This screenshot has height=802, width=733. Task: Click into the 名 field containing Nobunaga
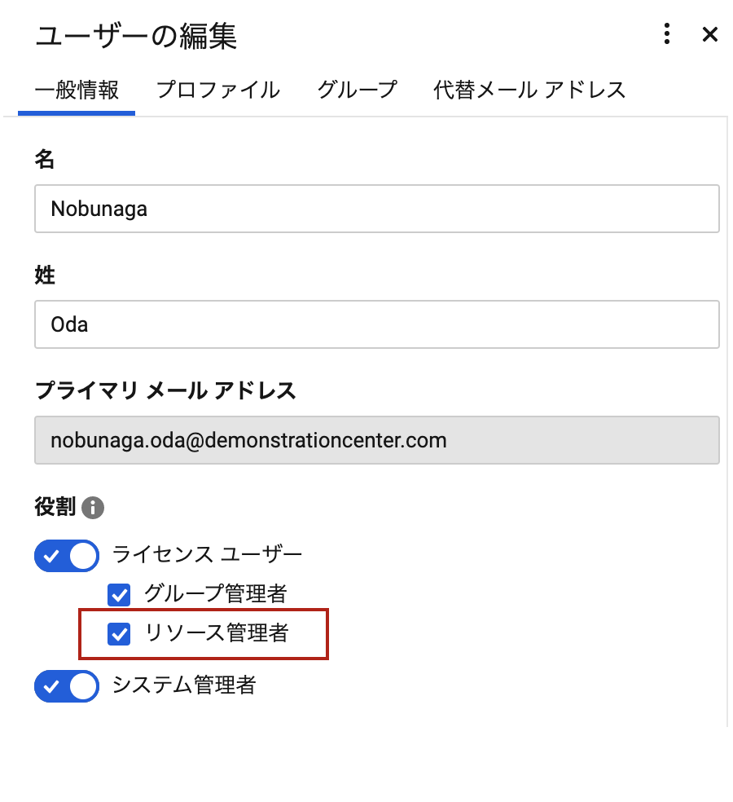[377, 209]
